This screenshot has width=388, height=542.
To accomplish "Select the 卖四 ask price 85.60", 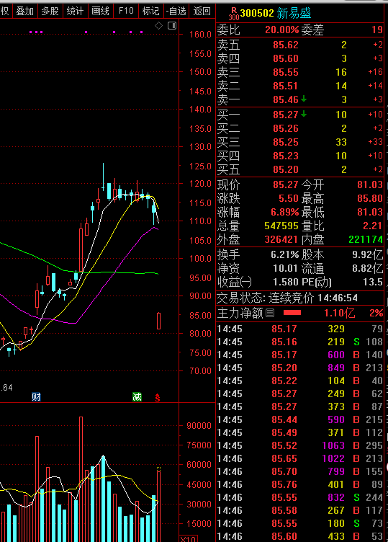I will (x=286, y=59).
